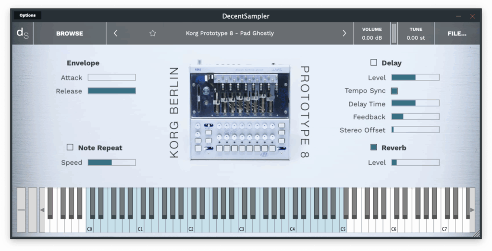Click the Delay Feedback slider
Screen dimensions: 492x251
point(415,117)
